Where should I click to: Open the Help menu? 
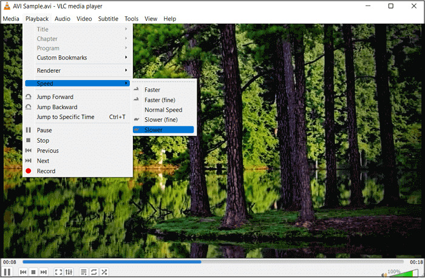point(169,19)
